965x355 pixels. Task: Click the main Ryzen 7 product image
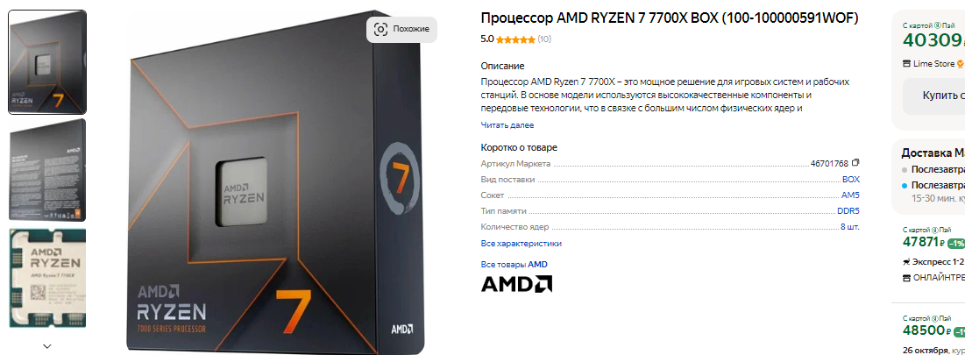(276, 182)
